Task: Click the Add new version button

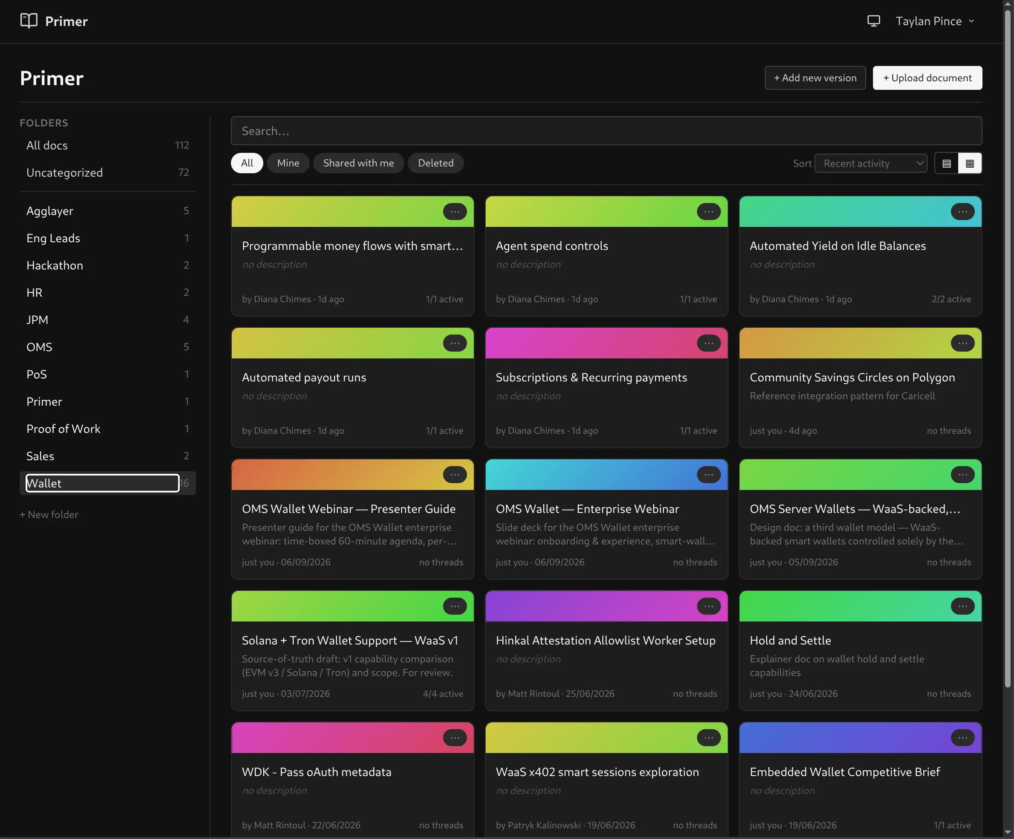Action: [x=815, y=77]
